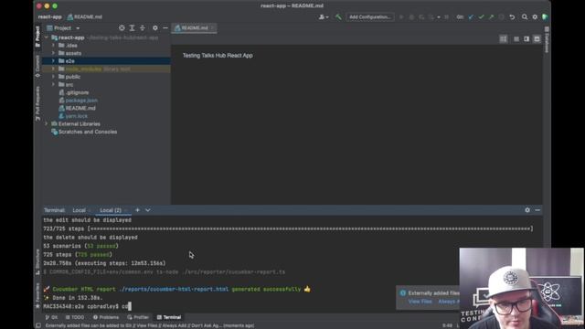Click the Git rollback undo arrow icon

point(512,16)
